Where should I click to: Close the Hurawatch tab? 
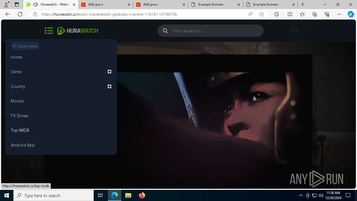(74, 4)
